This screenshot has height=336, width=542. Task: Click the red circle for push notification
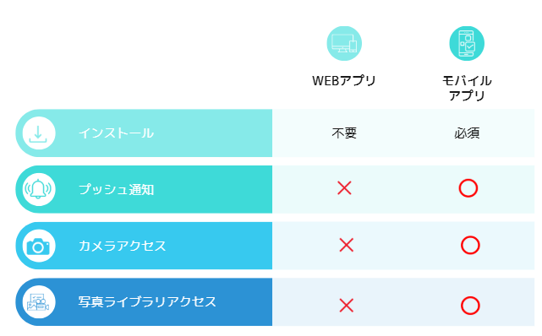click(x=468, y=188)
